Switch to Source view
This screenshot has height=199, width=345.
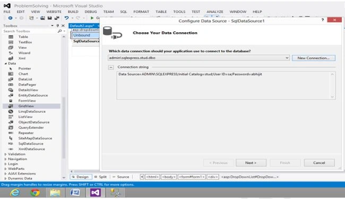click(x=121, y=177)
